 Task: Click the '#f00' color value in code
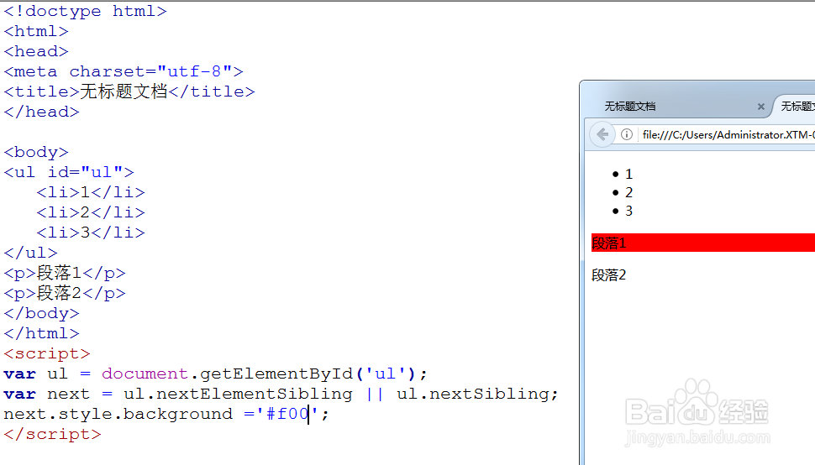point(287,414)
